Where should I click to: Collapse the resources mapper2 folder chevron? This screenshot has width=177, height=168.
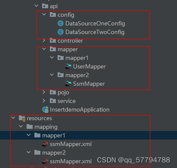(x=29, y=152)
